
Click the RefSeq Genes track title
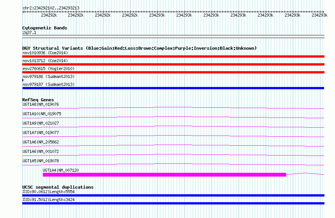pyautogui.click(x=38, y=100)
